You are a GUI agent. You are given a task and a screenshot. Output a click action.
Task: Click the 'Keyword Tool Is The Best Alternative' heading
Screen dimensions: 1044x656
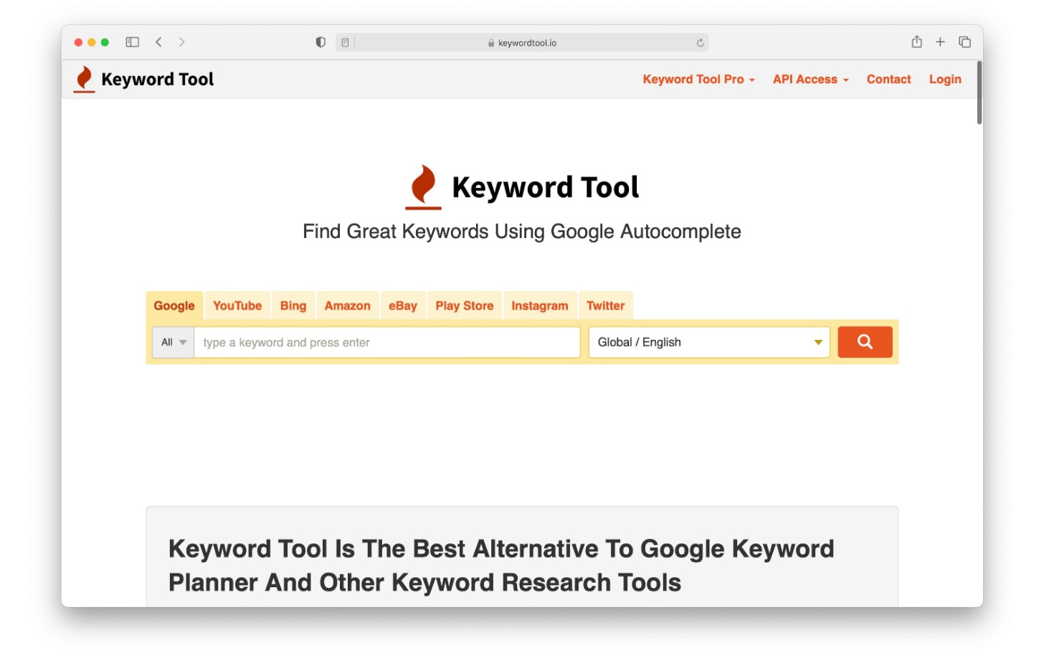click(x=501, y=566)
